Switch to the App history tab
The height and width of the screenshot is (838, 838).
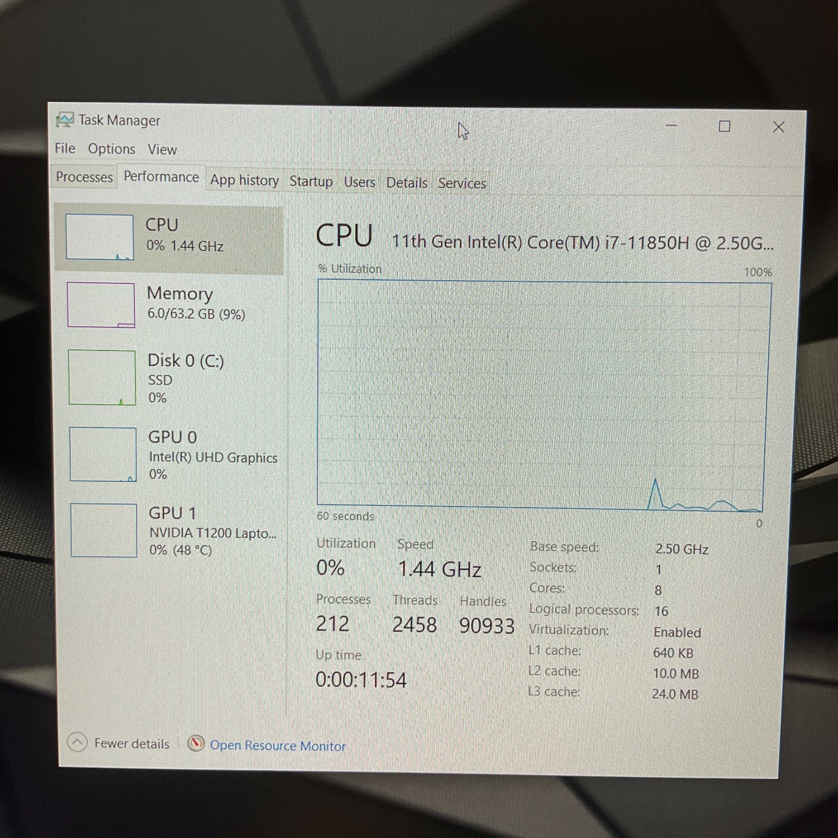point(245,180)
